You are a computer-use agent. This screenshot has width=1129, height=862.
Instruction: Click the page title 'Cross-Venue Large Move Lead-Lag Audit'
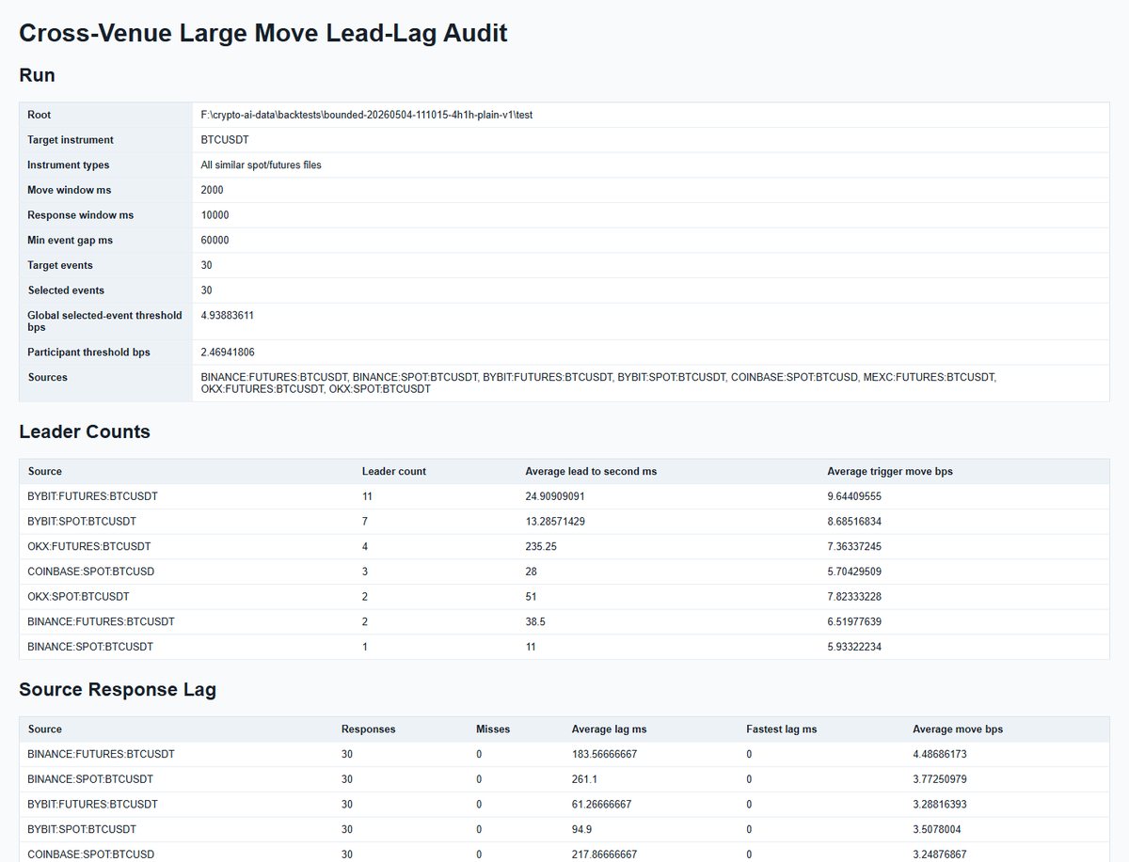click(263, 34)
